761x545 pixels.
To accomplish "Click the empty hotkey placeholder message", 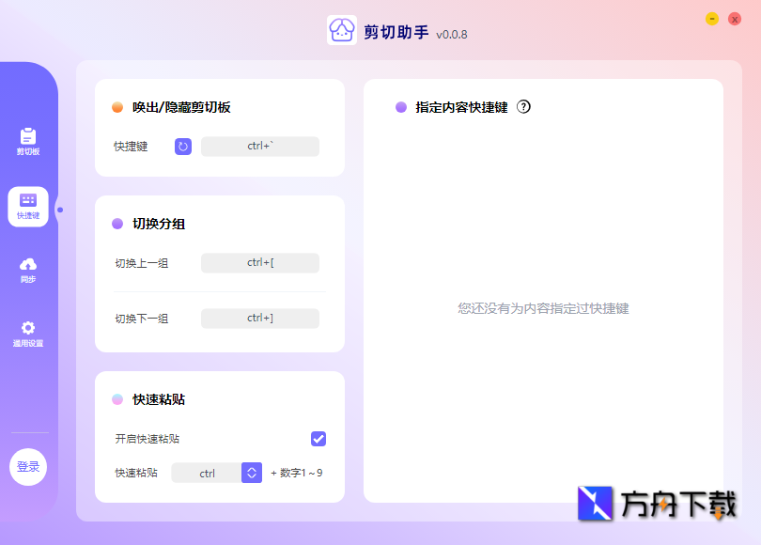I will pyautogui.click(x=544, y=307).
